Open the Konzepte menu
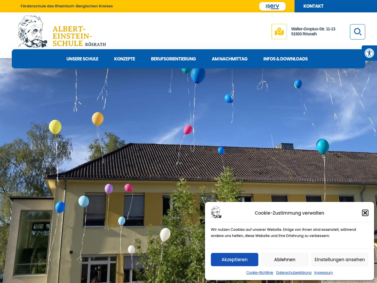 point(125,59)
